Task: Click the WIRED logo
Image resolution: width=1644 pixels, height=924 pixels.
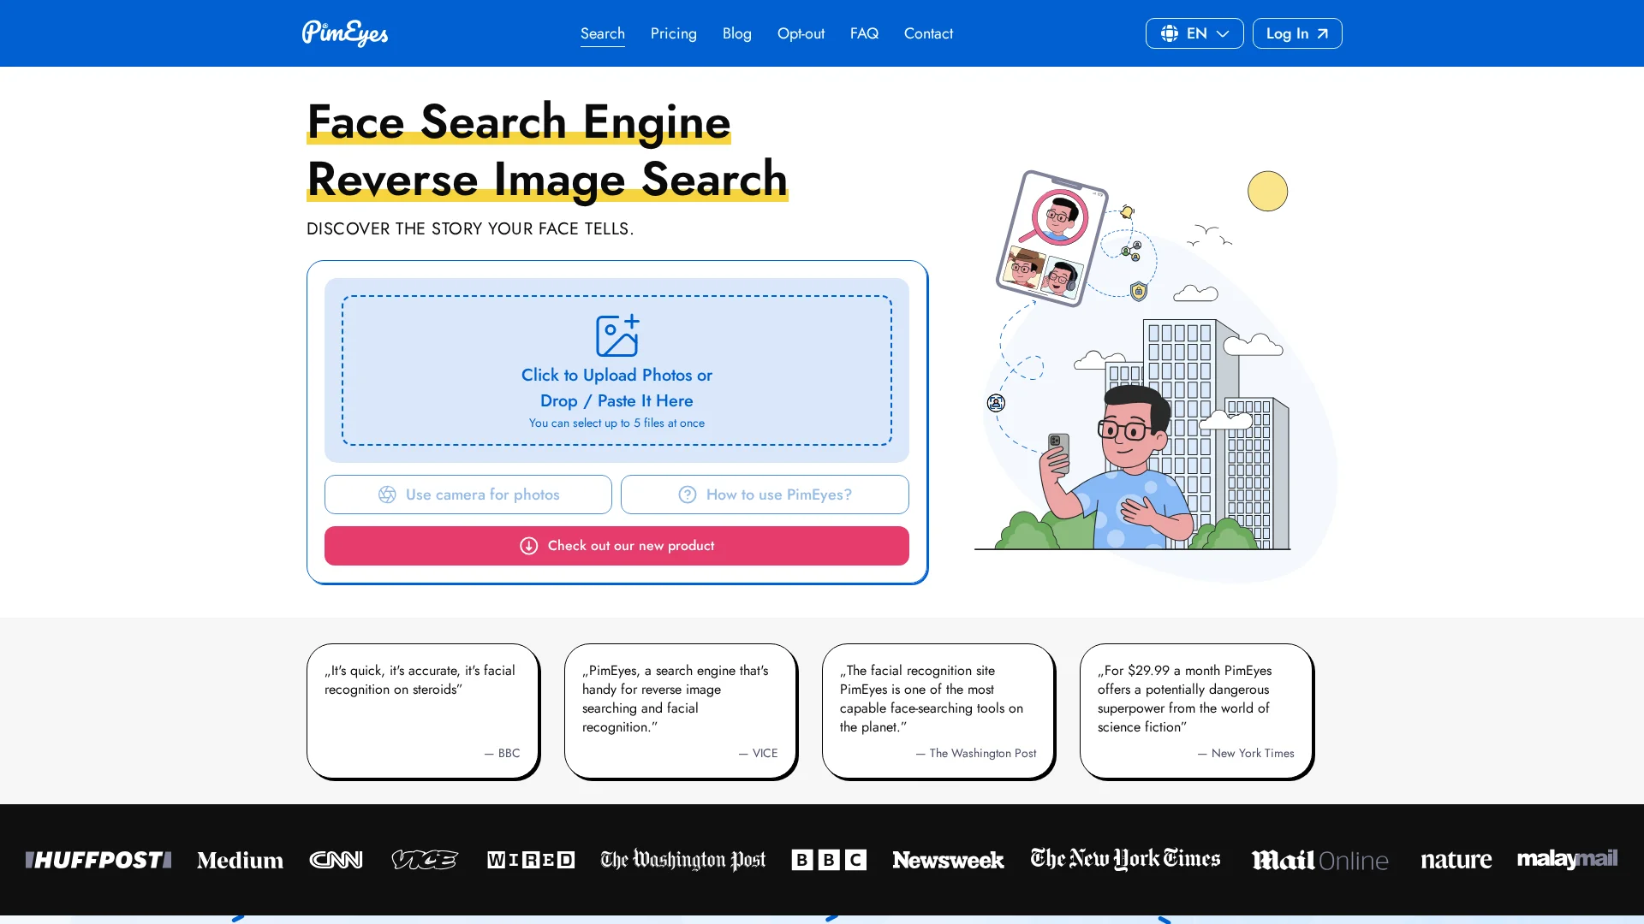Action: [x=530, y=860]
